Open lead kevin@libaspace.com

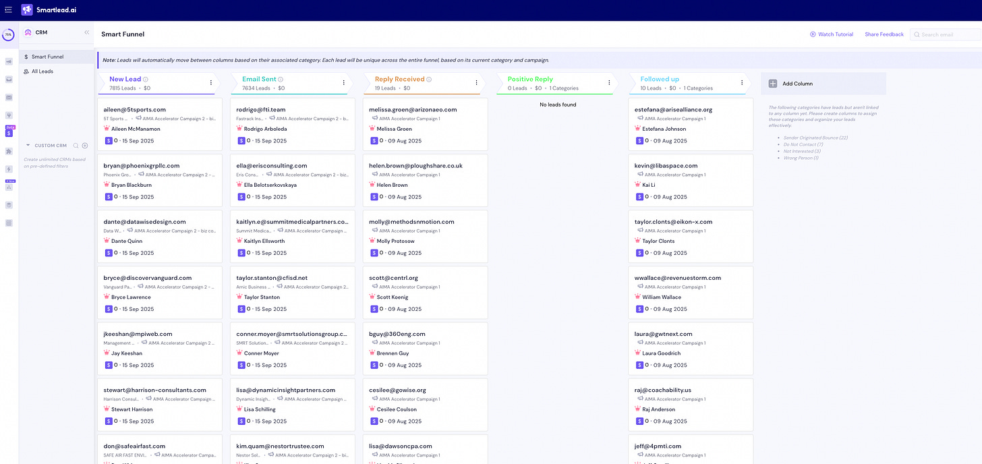tap(691, 180)
